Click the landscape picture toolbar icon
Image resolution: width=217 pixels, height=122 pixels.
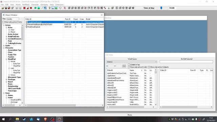coord(39,8)
